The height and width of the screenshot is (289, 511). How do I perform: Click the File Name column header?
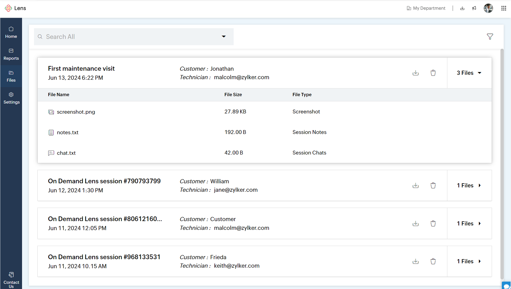[59, 95]
